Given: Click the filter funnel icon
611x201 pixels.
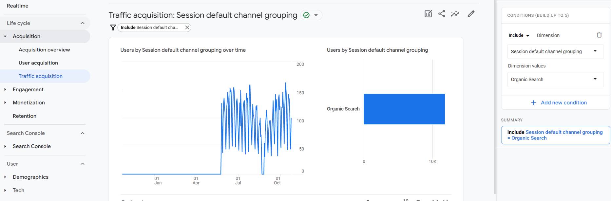Looking at the screenshot, I should 113,27.
